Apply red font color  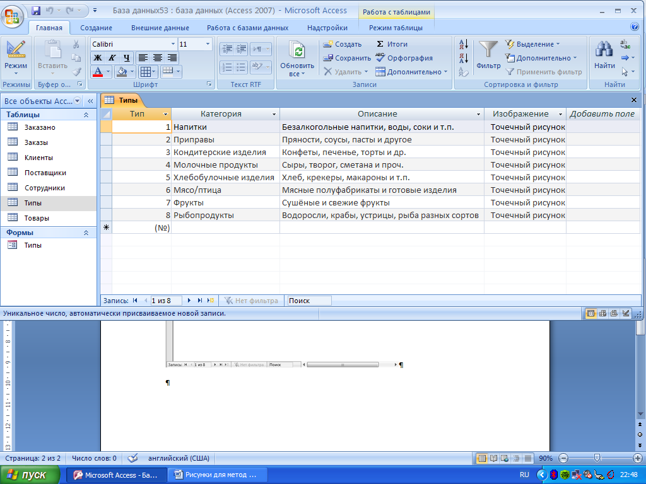[x=98, y=72]
